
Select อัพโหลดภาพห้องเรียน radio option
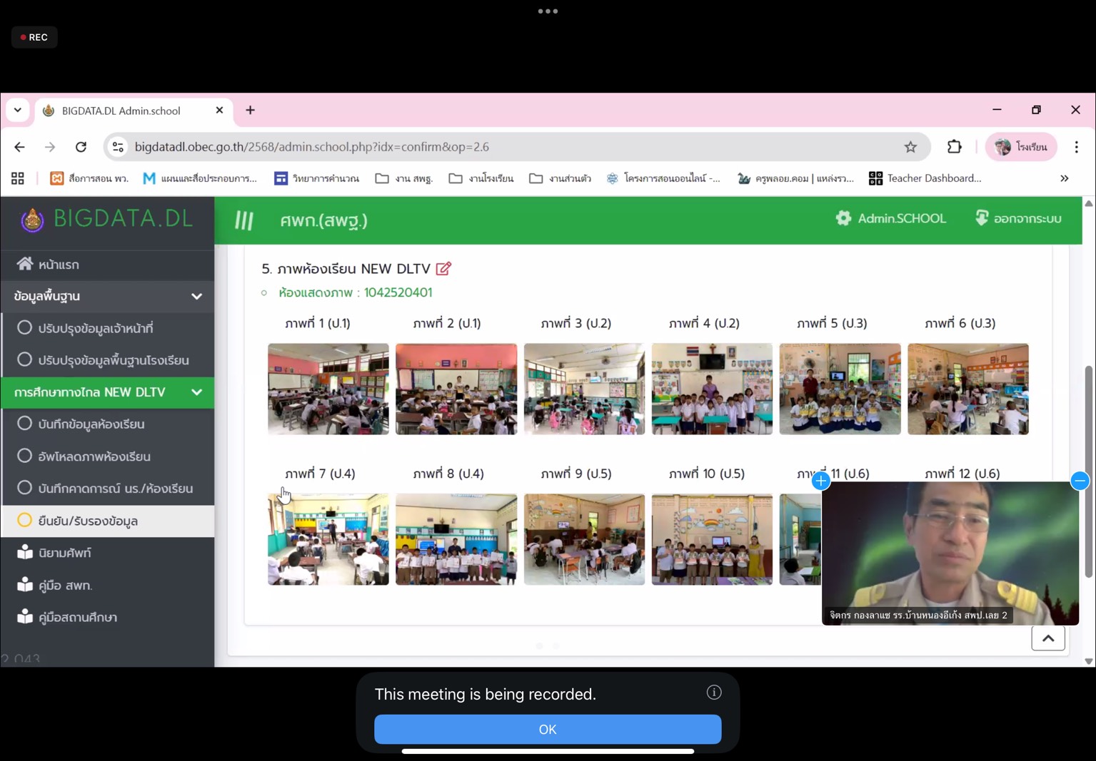pyautogui.click(x=25, y=456)
